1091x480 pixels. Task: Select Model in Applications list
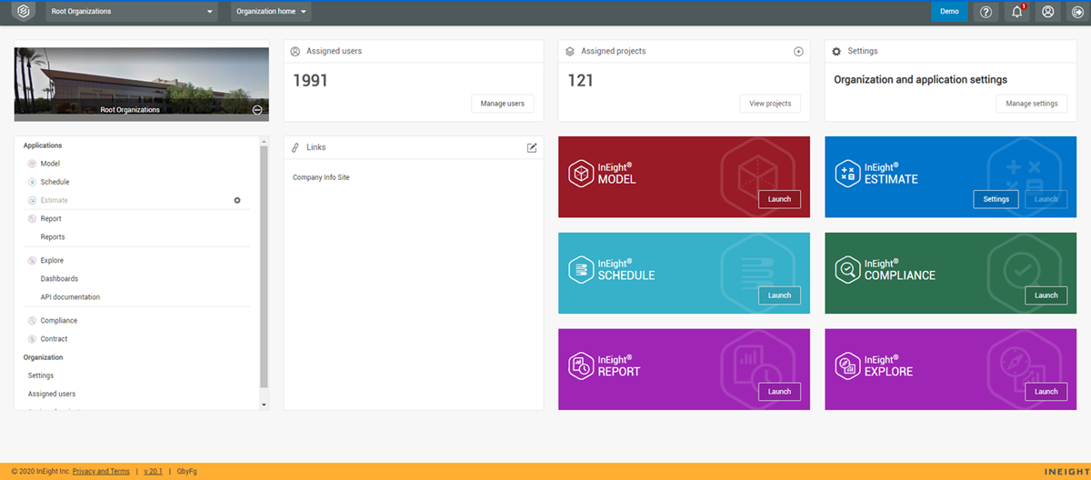click(x=50, y=164)
